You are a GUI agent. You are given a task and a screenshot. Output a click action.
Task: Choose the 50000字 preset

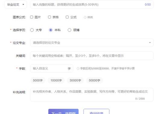pyautogui.click(x=94, y=80)
